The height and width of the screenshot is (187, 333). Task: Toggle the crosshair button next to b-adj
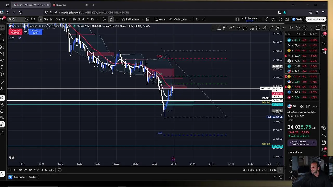click(280, 170)
